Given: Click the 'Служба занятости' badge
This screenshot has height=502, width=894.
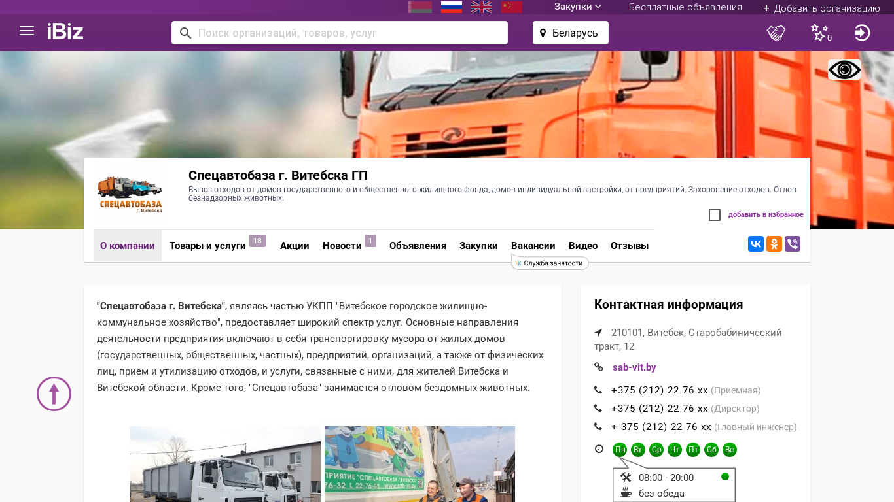Looking at the screenshot, I should point(550,263).
